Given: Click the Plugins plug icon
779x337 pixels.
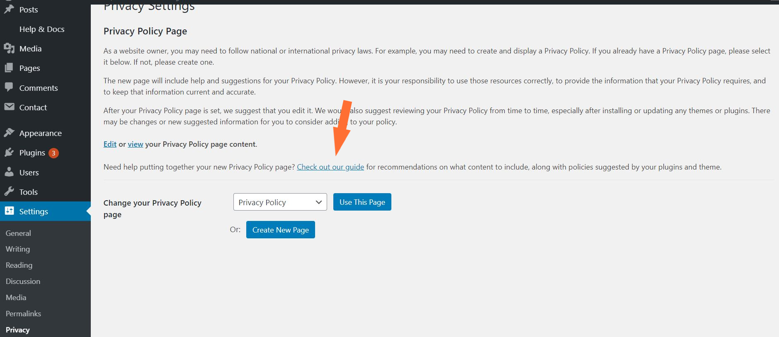Looking at the screenshot, I should pyautogui.click(x=10, y=153).
